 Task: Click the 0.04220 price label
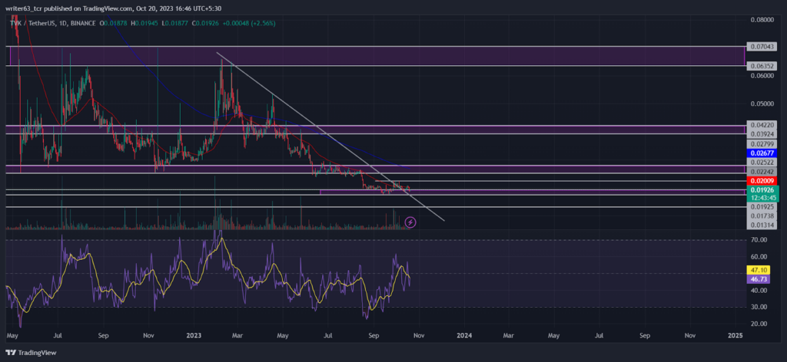click(762, 125)
